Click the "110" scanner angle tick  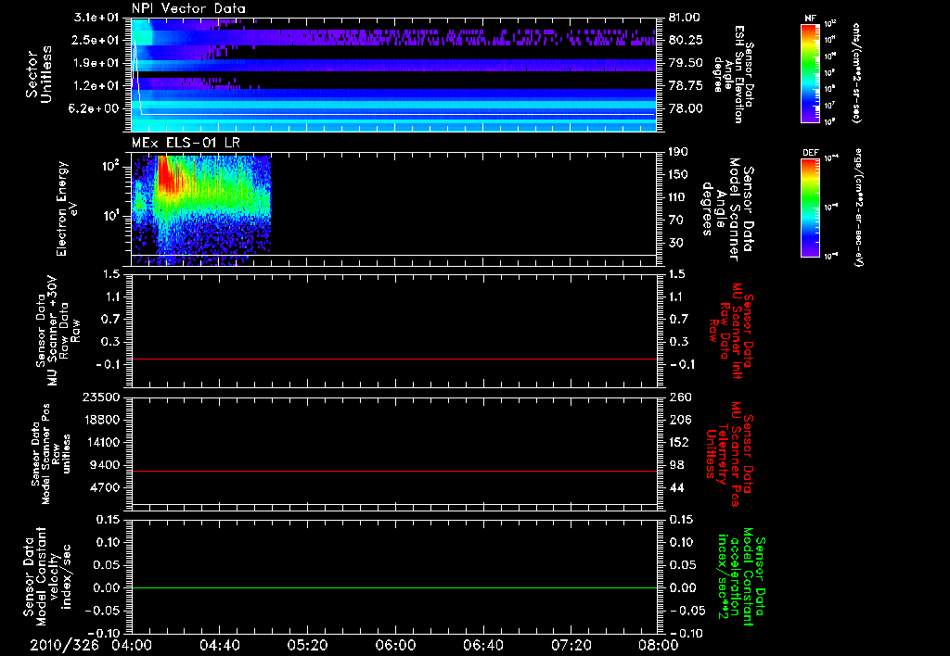point(678,197)
